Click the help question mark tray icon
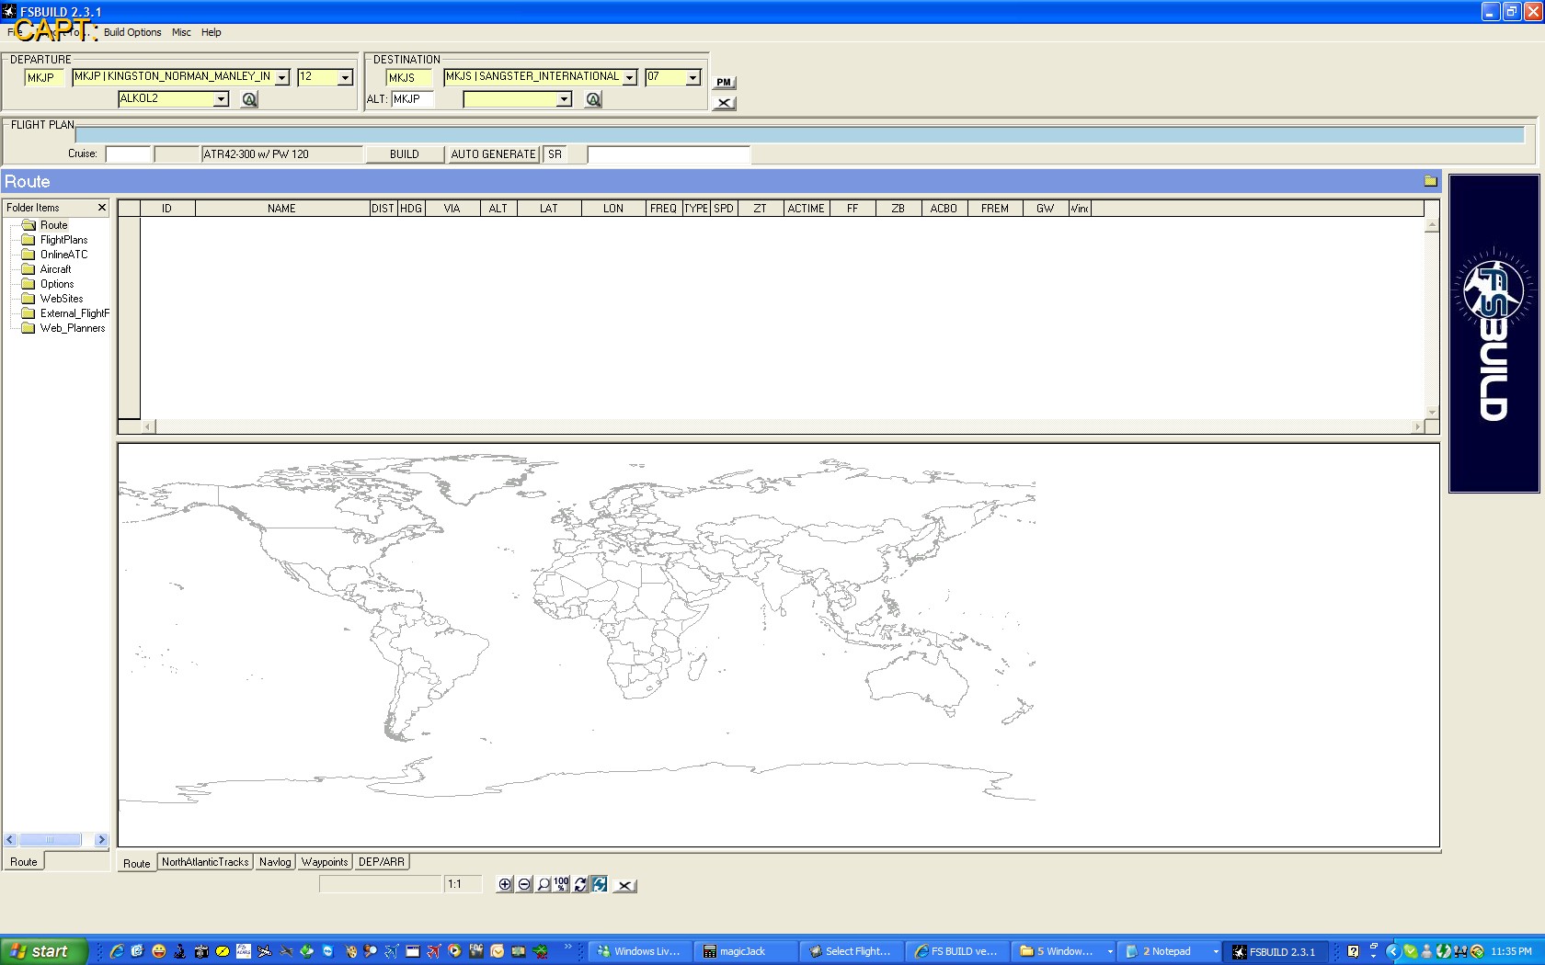Screen dimensions: 1545x965 1353,951
